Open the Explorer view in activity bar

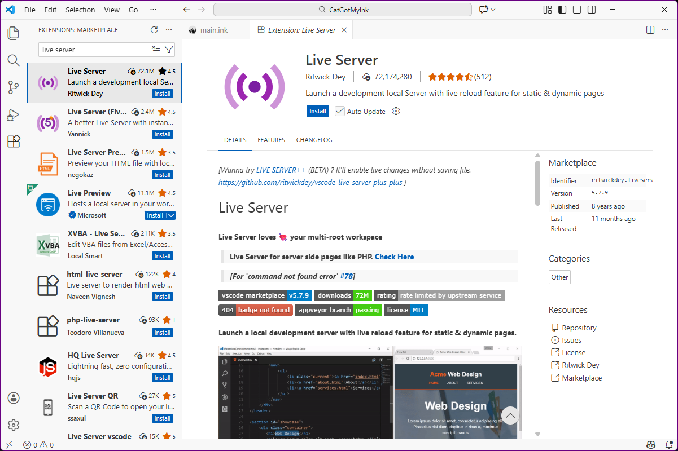tap(14, 33)
